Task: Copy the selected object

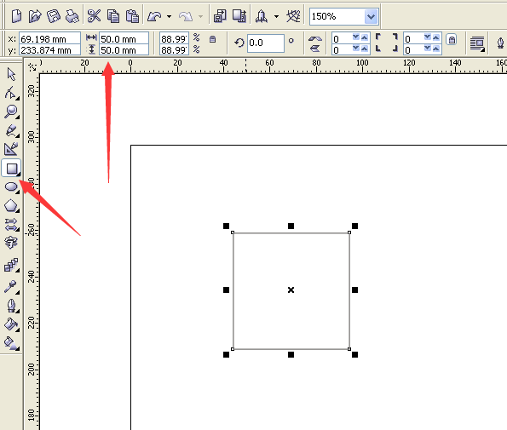Action: coord(113,16)
